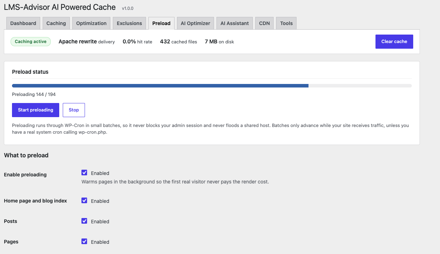Switch to the Caching tab
Screen dimensions: 440x254
(x=56, y=23)
